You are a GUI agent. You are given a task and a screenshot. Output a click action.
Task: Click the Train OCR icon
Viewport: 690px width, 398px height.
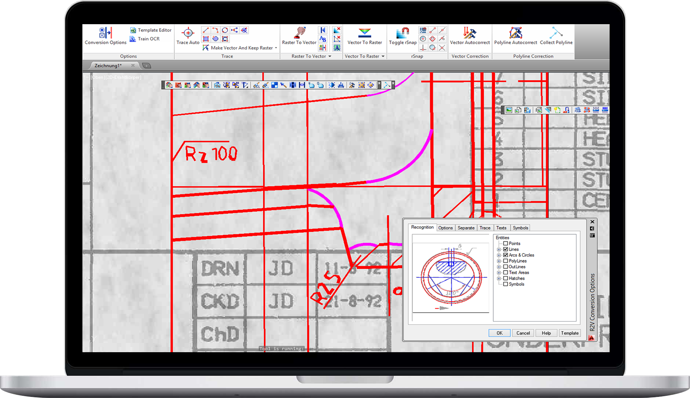[132, 39]
